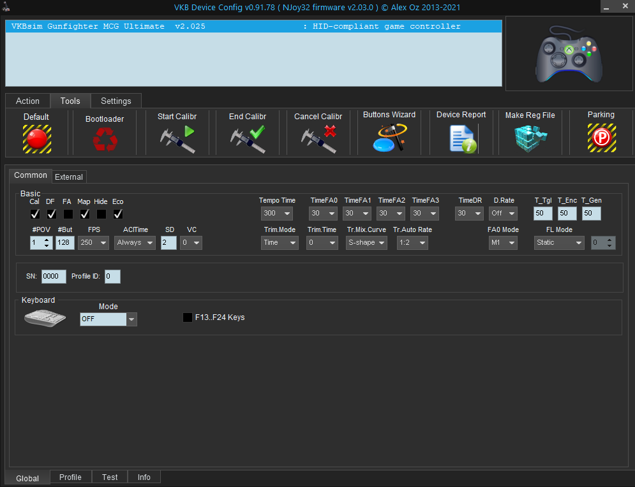Switch to the Tools tab

70,101
